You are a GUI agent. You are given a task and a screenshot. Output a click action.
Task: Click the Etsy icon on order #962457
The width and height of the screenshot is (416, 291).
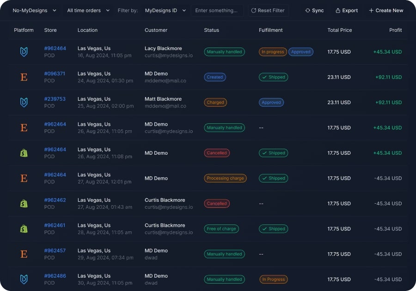pyautogui.click(x=24, y=254)
